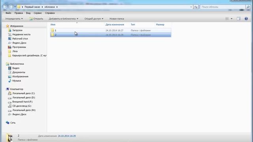This screenshot has width=253, height=142.
Task: Open the Файл menu
Action: [8, 13]
